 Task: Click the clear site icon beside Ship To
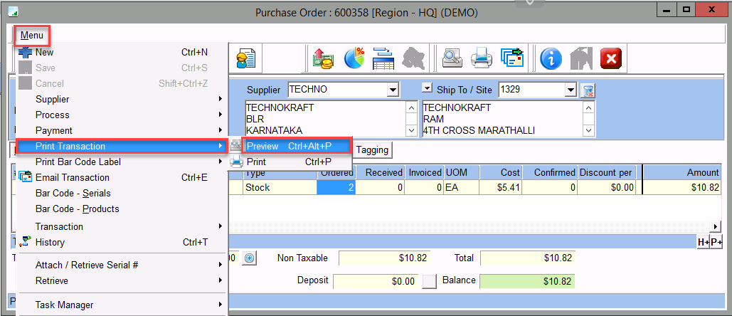tap(588, 90)
